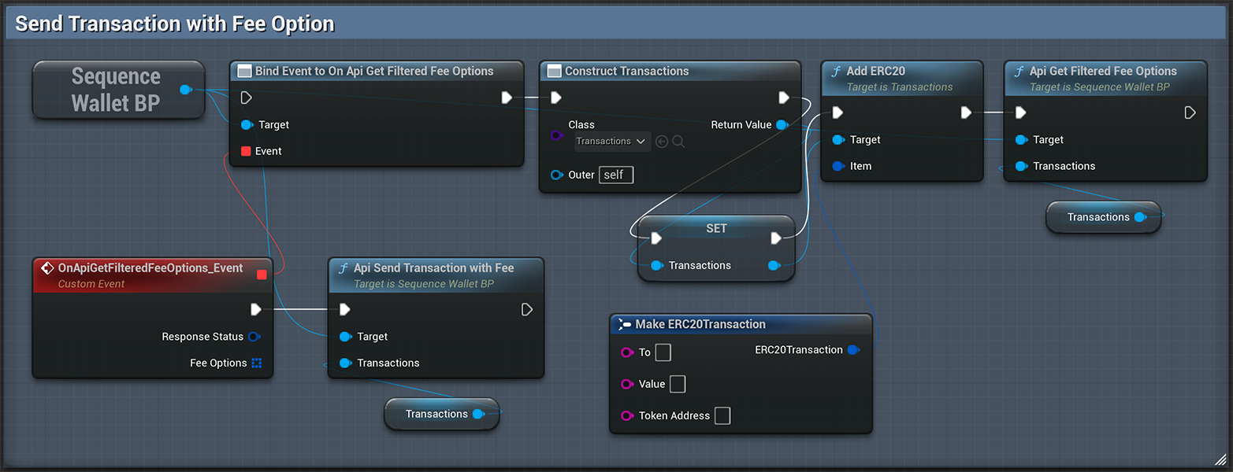This screenshot has width=1233, height=472.
Task: Select the Add ERC20 node header
Action: coord(902,78)
